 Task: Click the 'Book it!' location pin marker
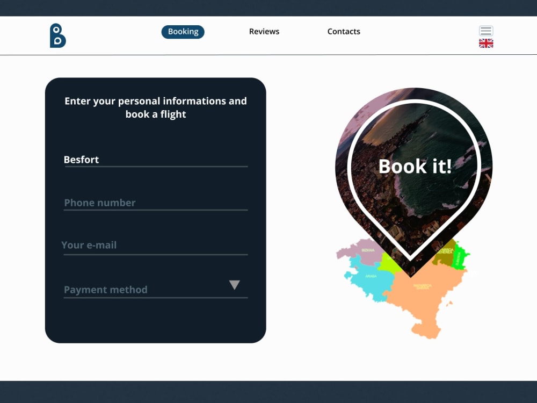tap(413, 167)
